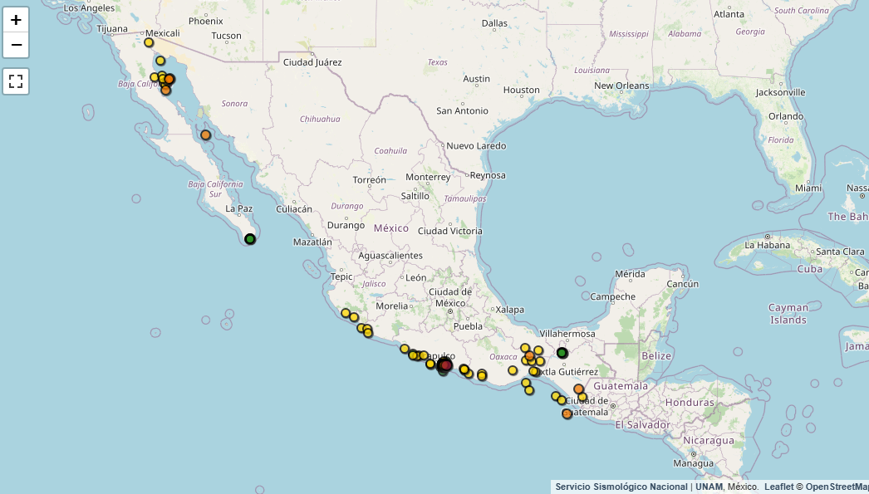869x494 pixels.
Task: Open the Leaflet attribution link
Action: coord(779,487)
